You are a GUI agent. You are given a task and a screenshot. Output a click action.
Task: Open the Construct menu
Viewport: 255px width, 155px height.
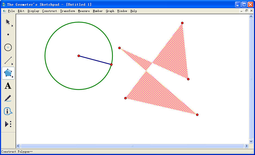[49, 11]
